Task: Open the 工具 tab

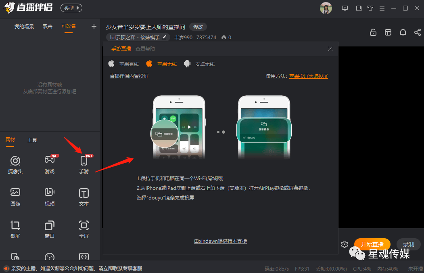Action: (x=32, y=140)
